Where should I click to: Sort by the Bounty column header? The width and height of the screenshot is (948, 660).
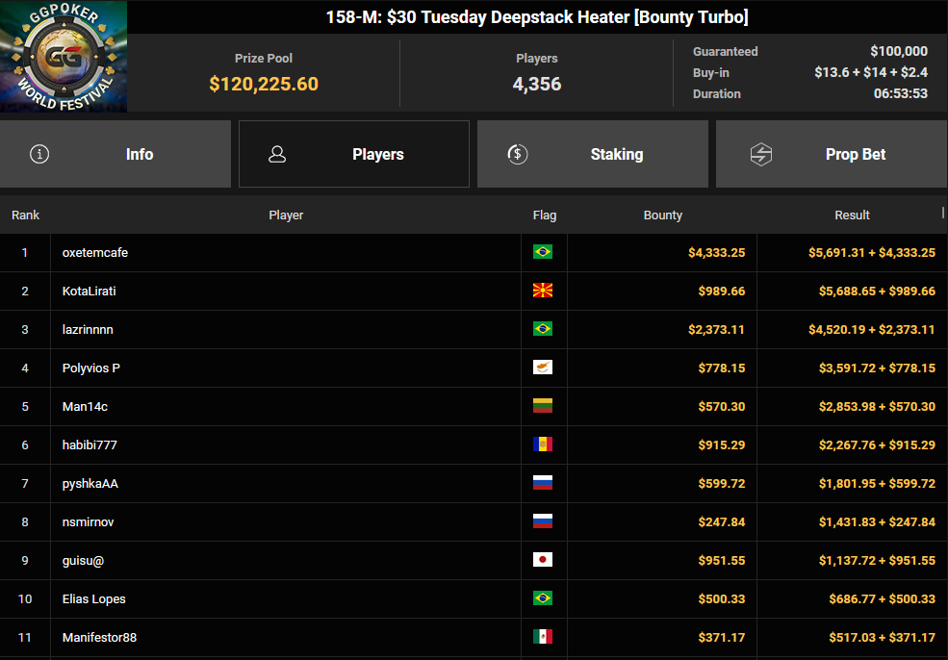click(662, 216)
